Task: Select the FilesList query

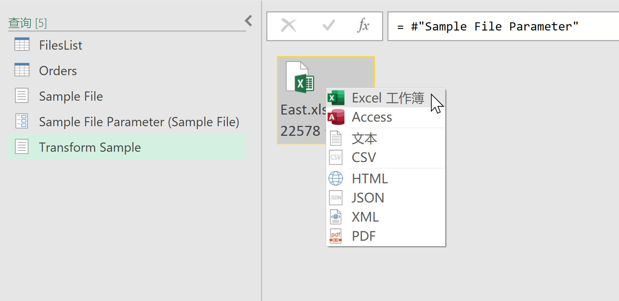Action: [127, 45]
